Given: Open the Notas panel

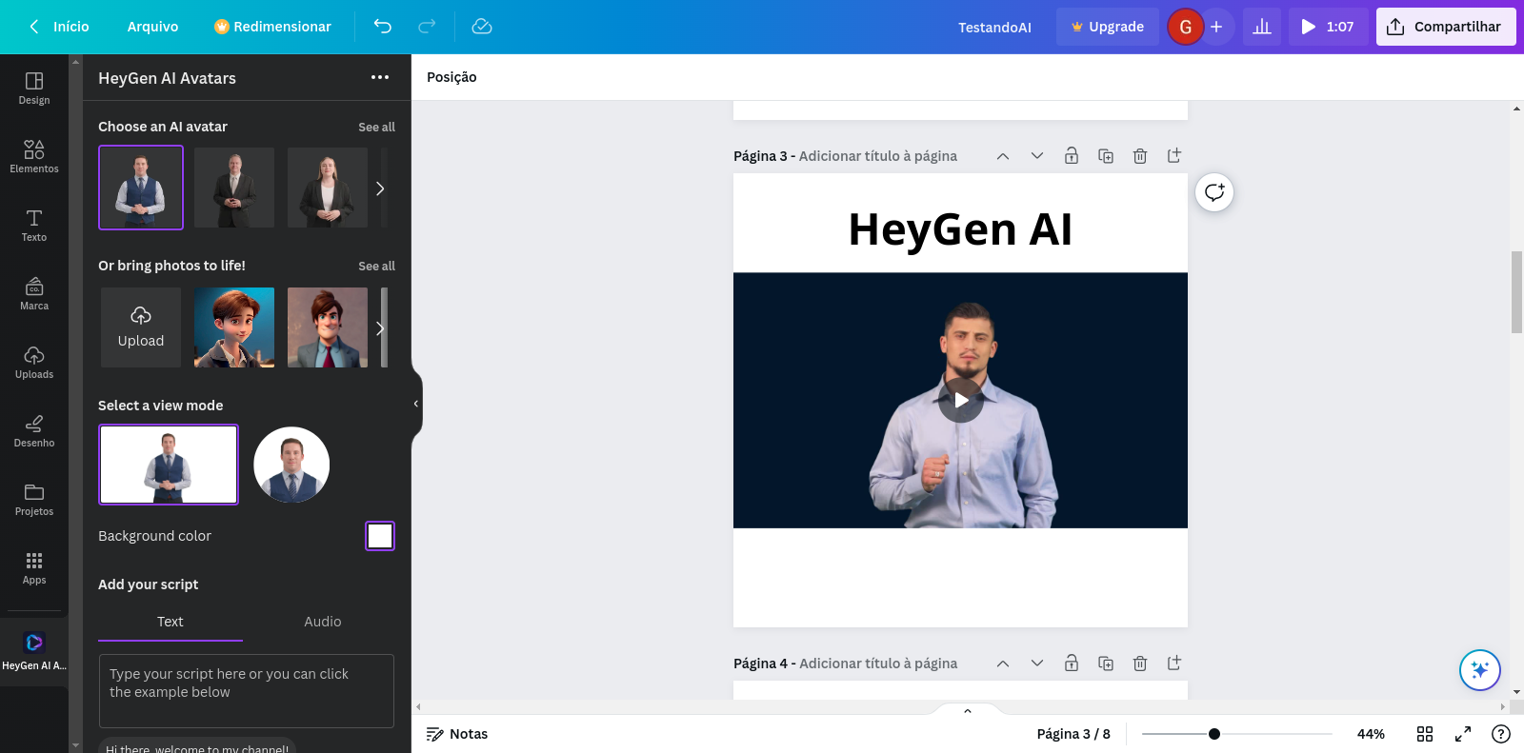Looking at the screenshot, I should tap(457, 734).
